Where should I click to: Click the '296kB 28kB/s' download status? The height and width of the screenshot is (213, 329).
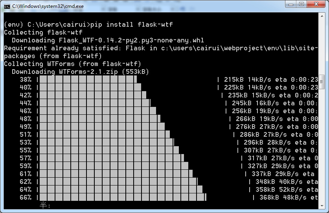pos(267,143)
